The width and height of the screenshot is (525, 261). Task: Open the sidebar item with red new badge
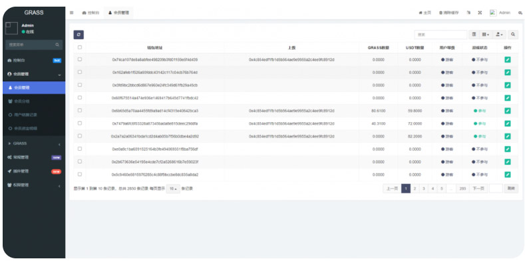pyautogui.click(x=34, y=171)
